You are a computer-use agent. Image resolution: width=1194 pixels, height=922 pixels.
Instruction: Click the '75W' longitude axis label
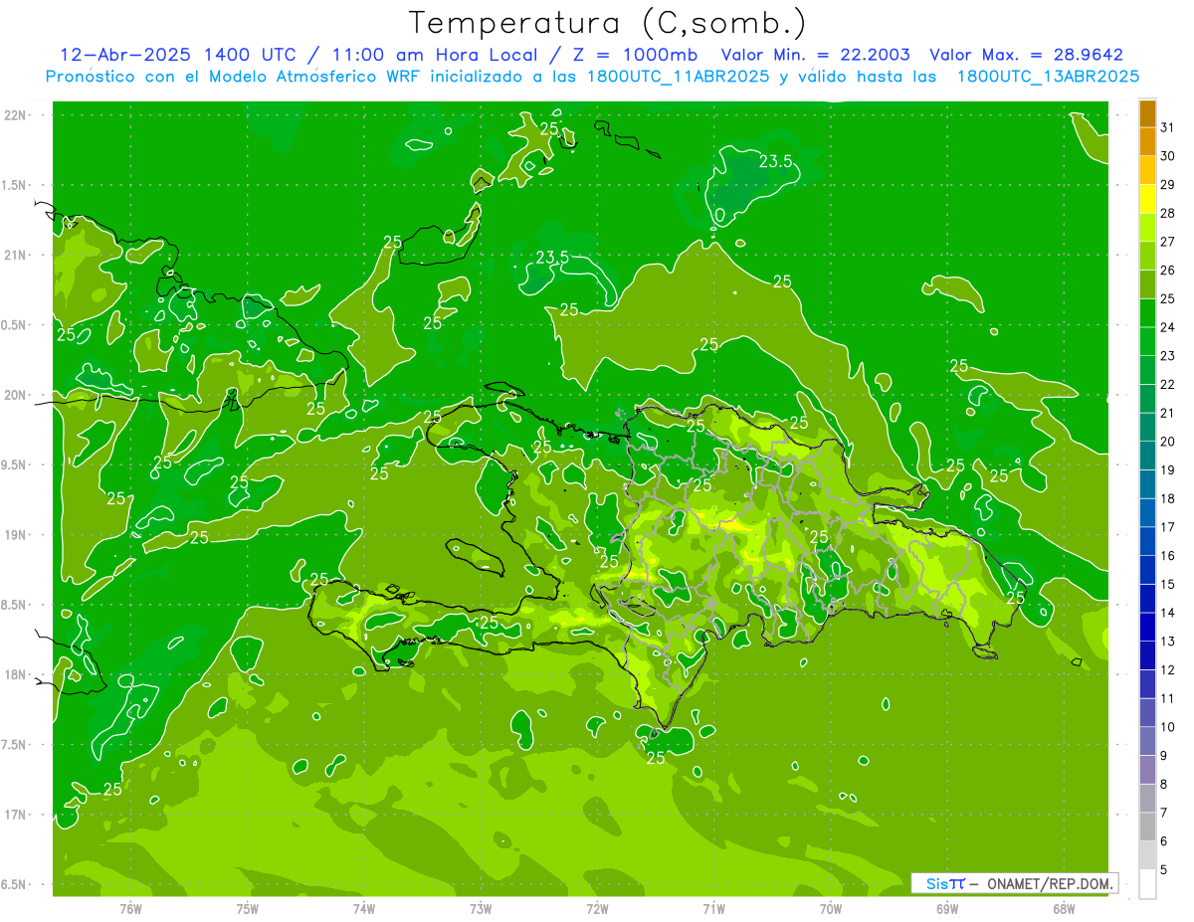pyautogui.click(x=248, y=908)
